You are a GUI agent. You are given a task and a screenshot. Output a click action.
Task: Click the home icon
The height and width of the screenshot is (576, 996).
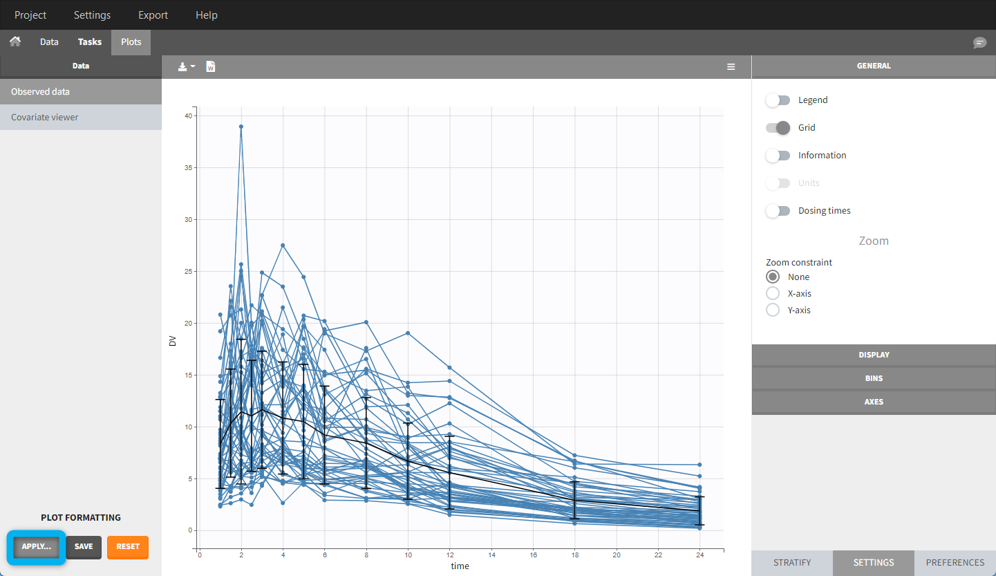(x=15, y=41)
